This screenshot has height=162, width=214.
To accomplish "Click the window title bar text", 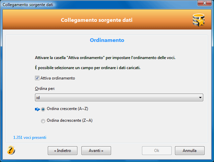I will [x=28, y=5].
